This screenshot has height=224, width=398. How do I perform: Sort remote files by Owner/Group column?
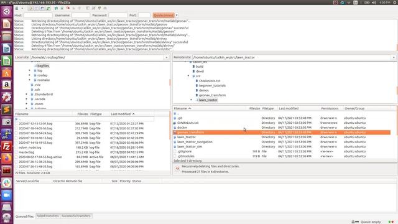click(354, 108)
